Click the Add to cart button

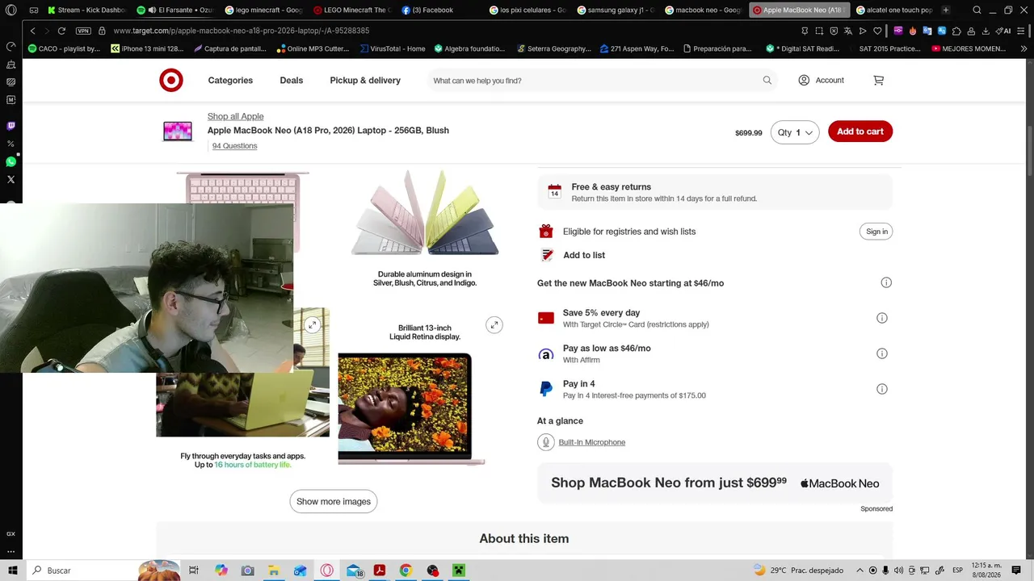860,132
